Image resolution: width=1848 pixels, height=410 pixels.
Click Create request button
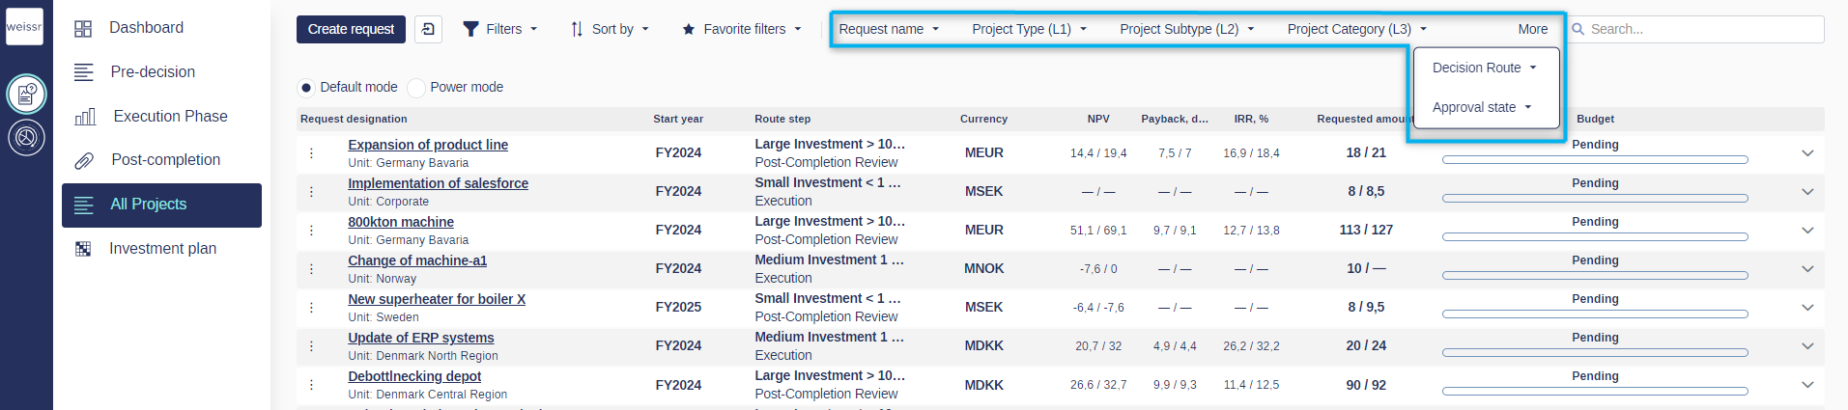coord(351,29)
